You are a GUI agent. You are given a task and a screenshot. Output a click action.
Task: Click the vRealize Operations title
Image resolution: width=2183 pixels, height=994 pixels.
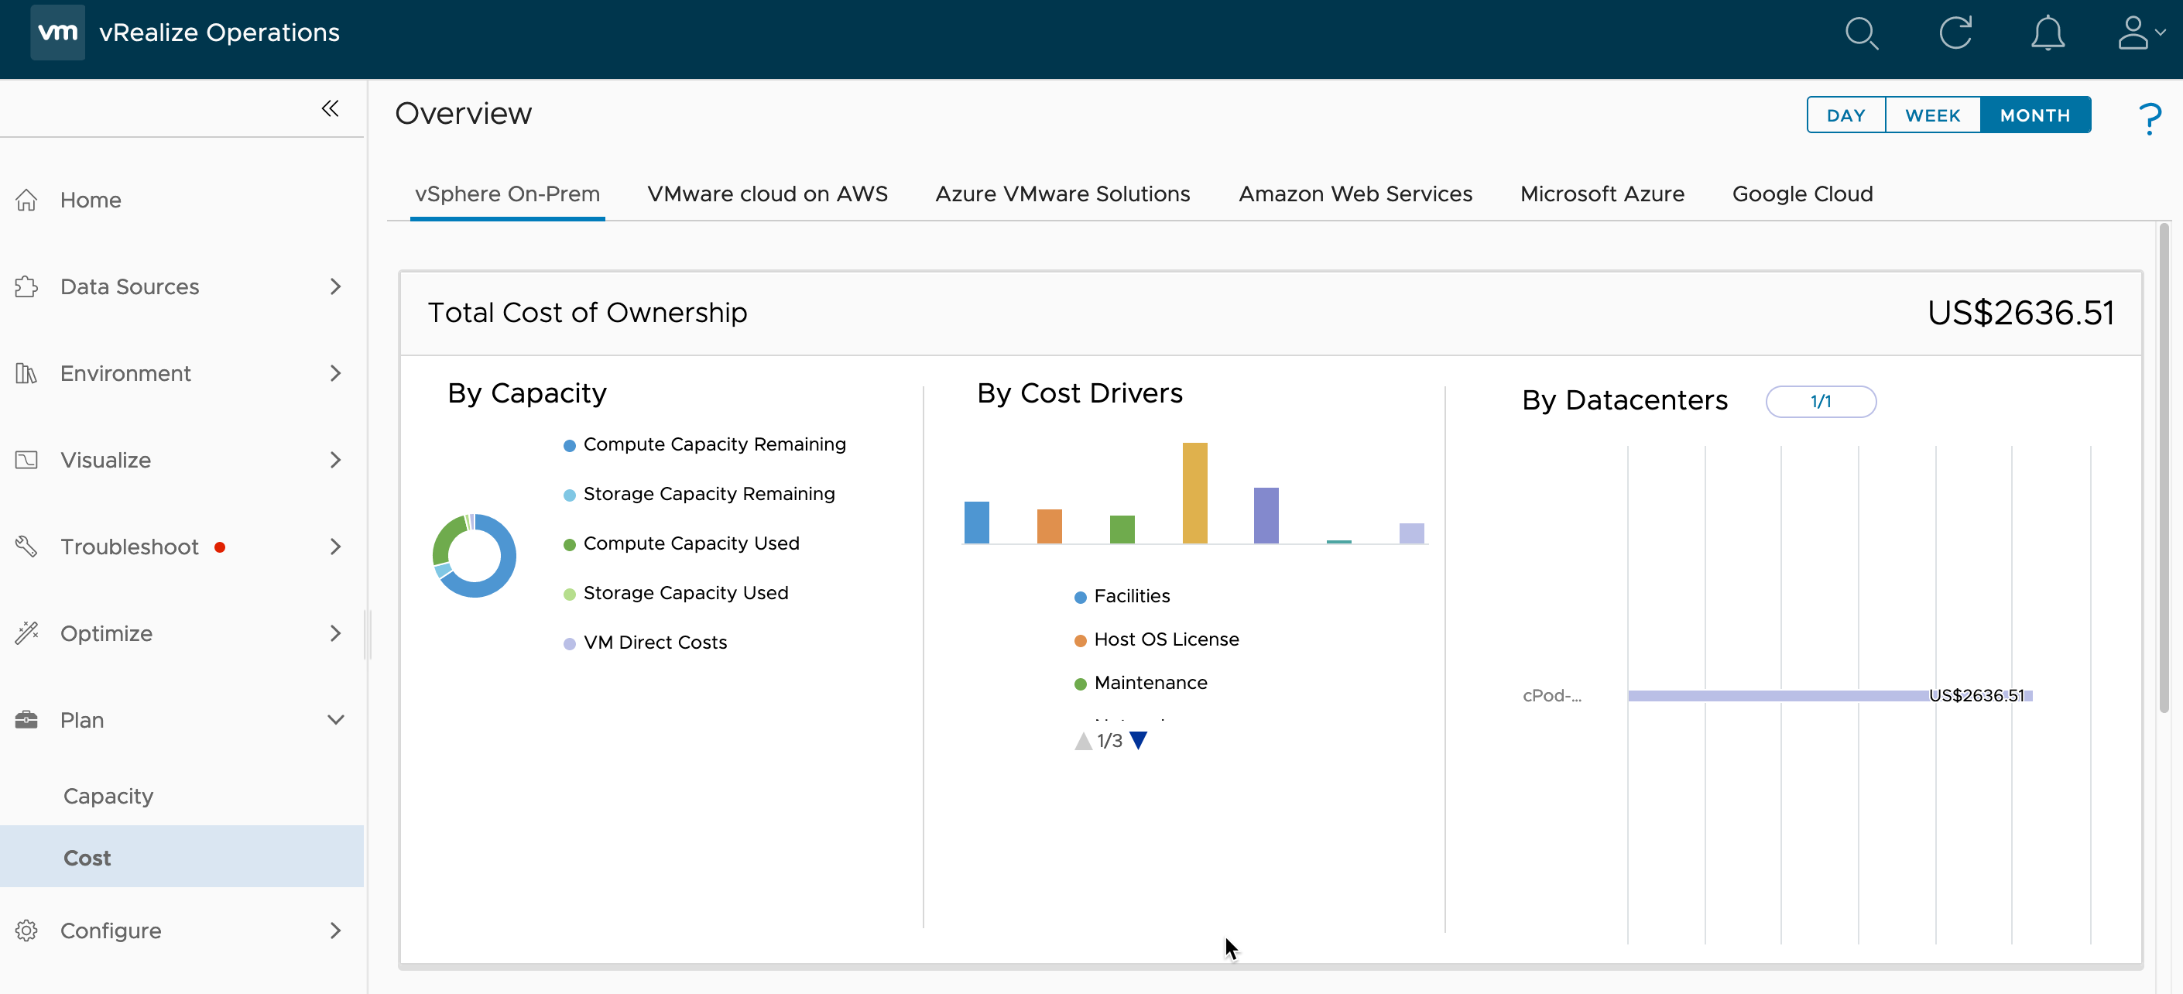coord(218,33)
